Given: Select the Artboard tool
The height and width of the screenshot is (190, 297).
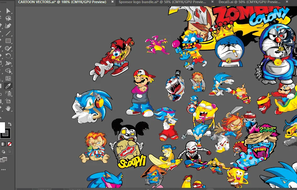Looking at the screenshot, I should (8, 101).
